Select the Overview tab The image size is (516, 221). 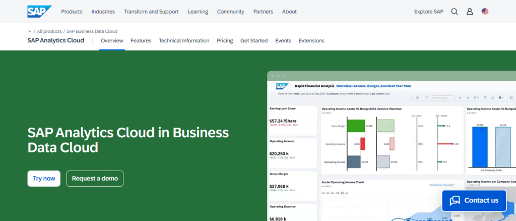pos(112,40)
